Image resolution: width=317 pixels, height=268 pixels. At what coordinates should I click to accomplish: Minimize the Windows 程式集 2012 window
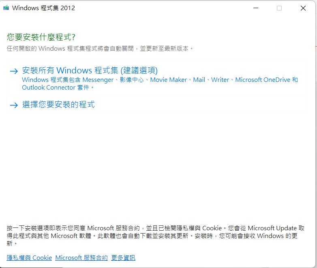(256, 8)
